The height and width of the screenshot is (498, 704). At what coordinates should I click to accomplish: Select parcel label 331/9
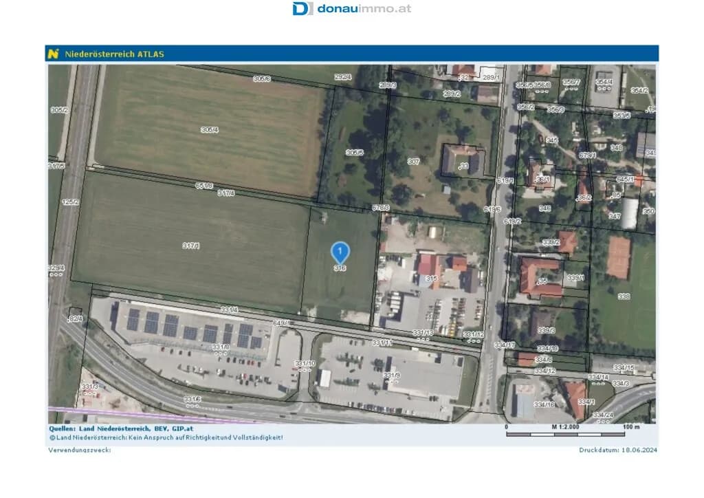tap(391, 375)
